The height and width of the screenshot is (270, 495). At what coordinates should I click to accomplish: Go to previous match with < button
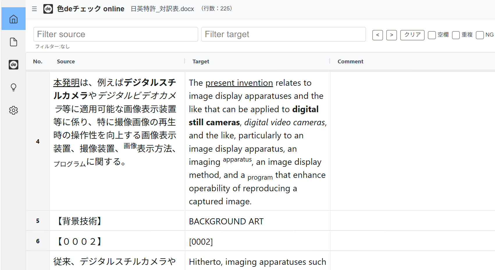point(378,35)
